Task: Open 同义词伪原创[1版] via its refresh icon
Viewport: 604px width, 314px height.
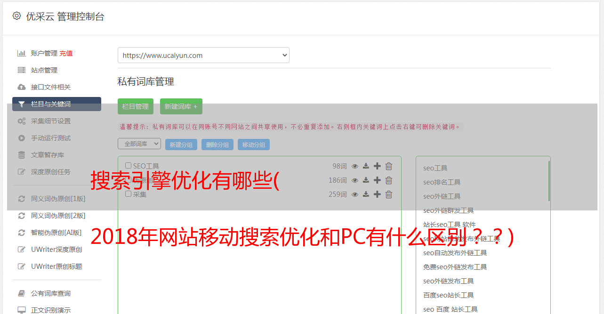Action: [22, 199]
